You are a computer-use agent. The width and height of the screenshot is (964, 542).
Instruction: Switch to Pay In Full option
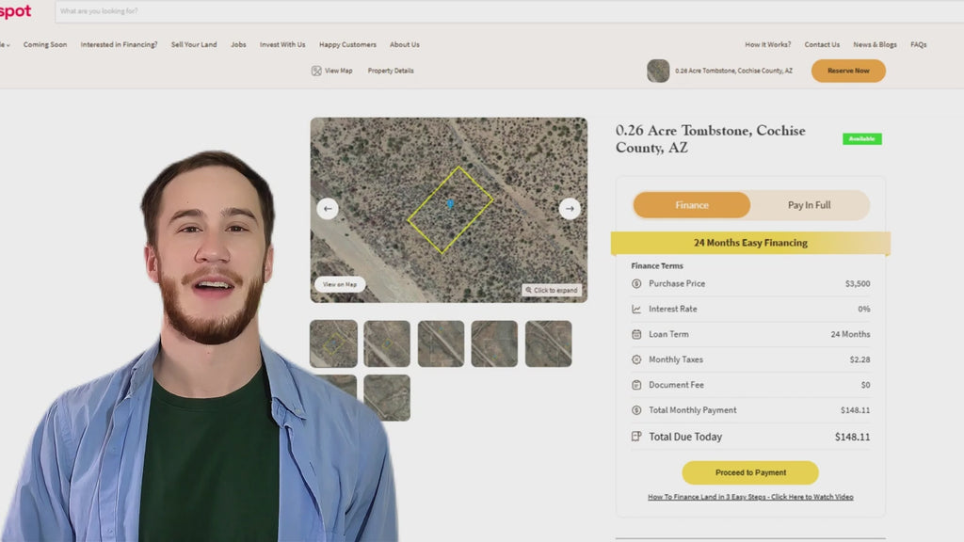tap(809, 205)
